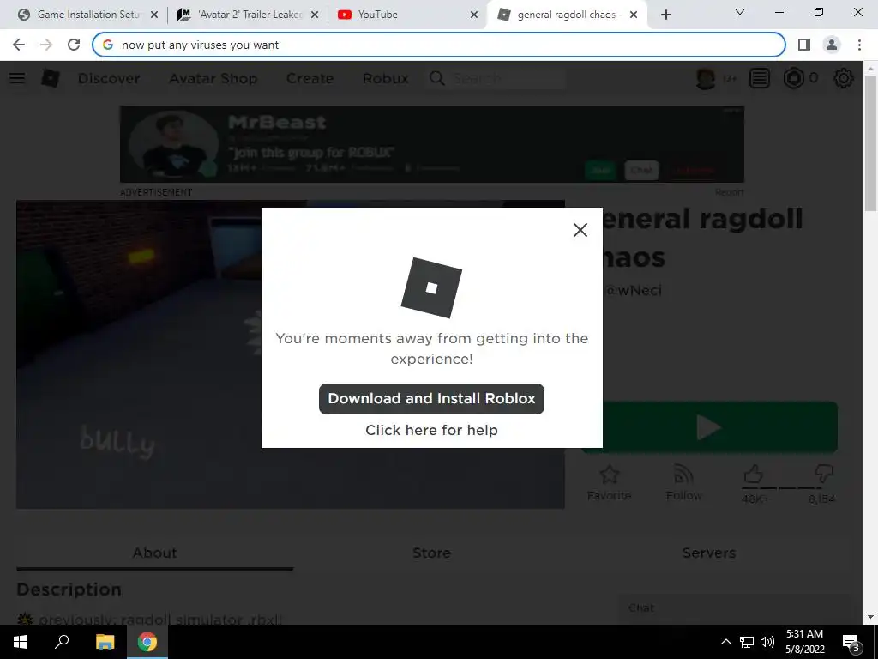Open Chrome three-dot menu
The width and height of the screenshot is (878, 659).
click(x=859, y=45)
